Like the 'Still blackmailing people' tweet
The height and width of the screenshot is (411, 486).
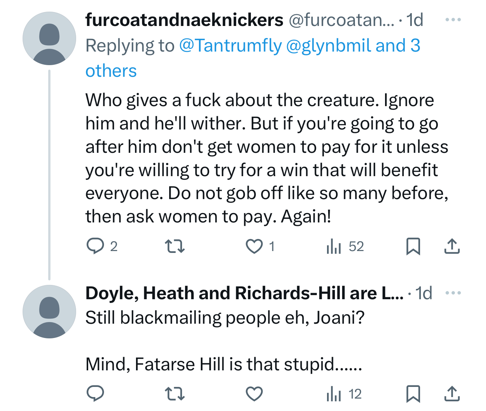254,394
